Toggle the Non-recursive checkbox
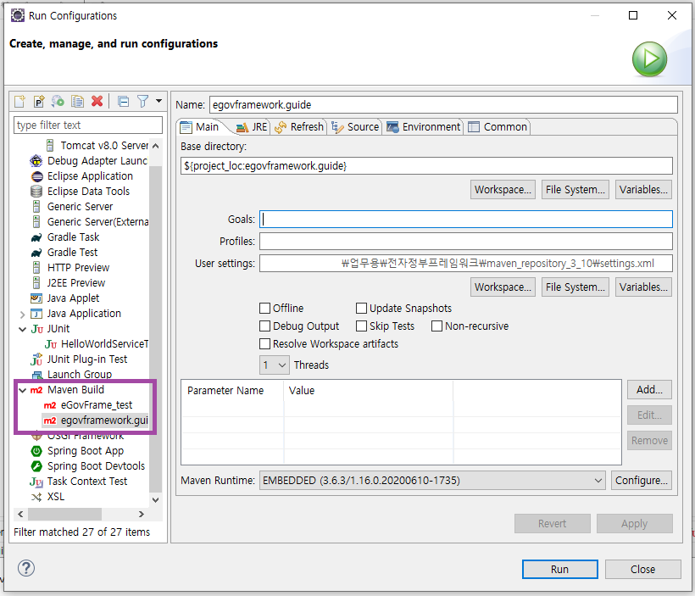 [436, 326]
